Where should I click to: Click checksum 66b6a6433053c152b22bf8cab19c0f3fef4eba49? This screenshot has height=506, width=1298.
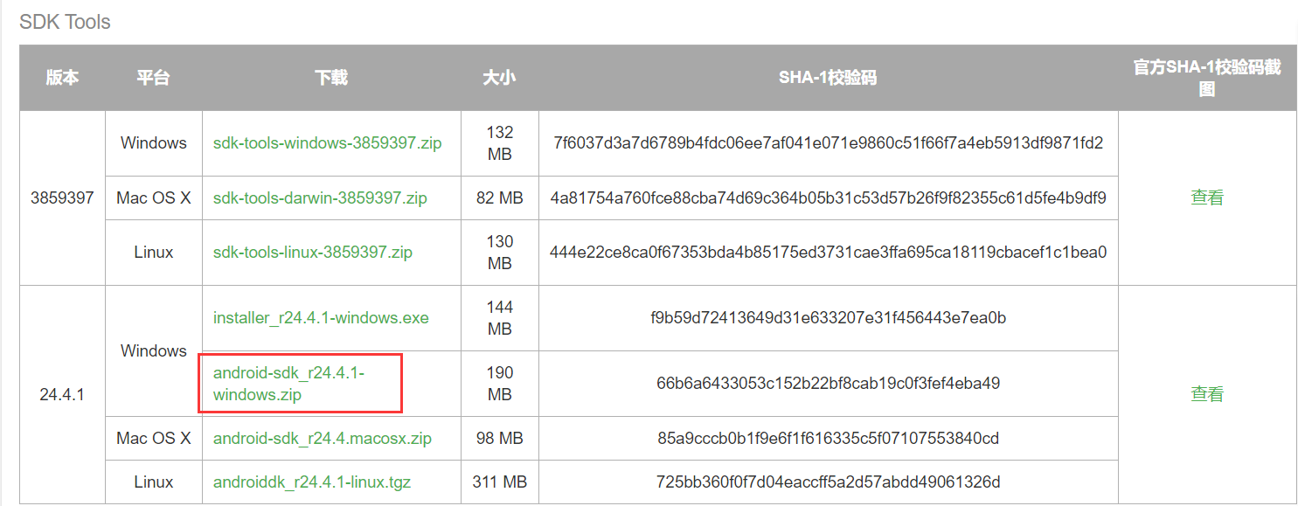[x=828, y=384]
